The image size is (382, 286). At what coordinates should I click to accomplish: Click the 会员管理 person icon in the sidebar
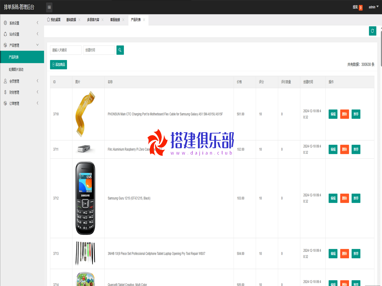click(x=5, y=81)
